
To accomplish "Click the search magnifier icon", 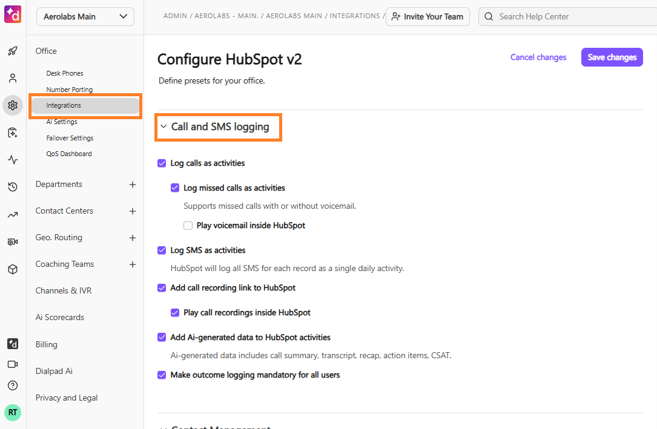I will [489, 17].
